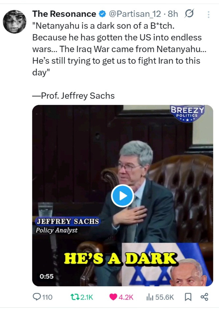Click the Jeffrey Sachs name caption
This screenshot has height=309, width=219.
point(68,221)
